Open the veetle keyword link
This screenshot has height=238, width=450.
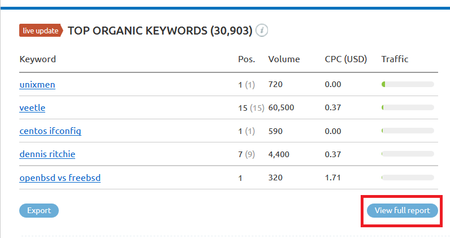pos(32,107)
